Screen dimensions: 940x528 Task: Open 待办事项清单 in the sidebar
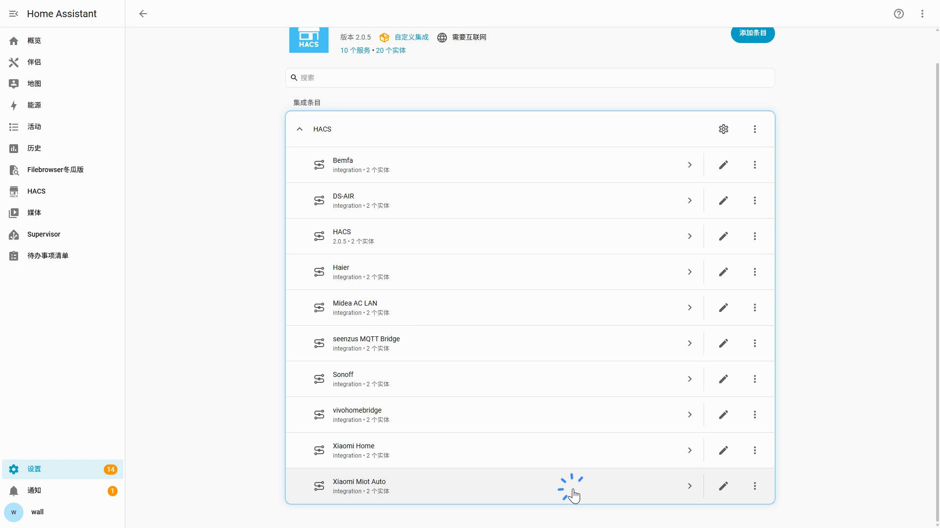point(63,256)
